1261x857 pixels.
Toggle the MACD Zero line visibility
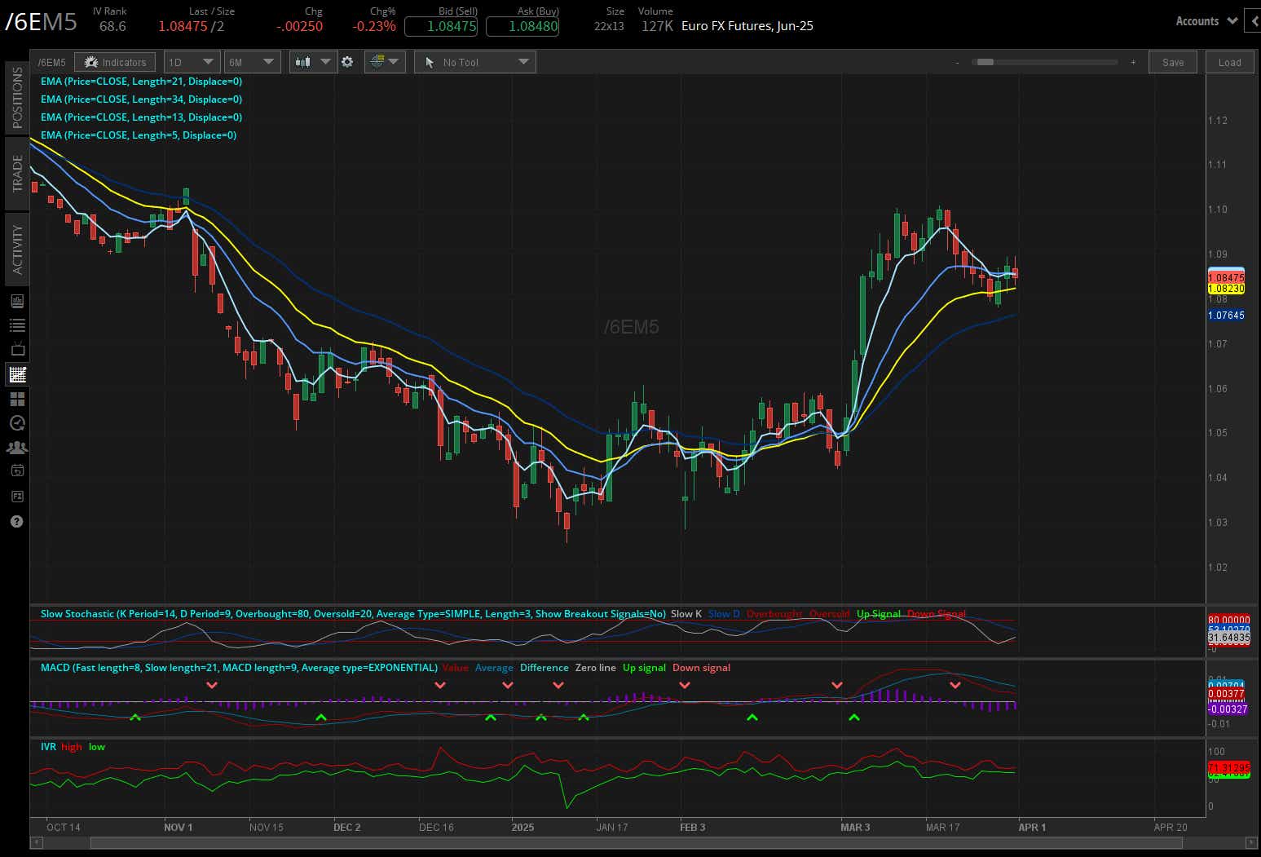[x=595, y=667]
